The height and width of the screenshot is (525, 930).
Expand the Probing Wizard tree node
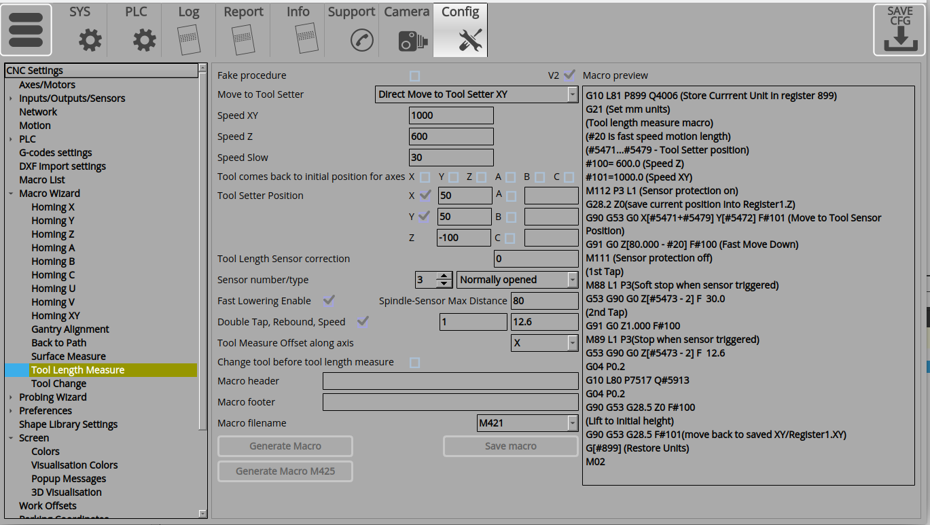click(x=11, y=397)
